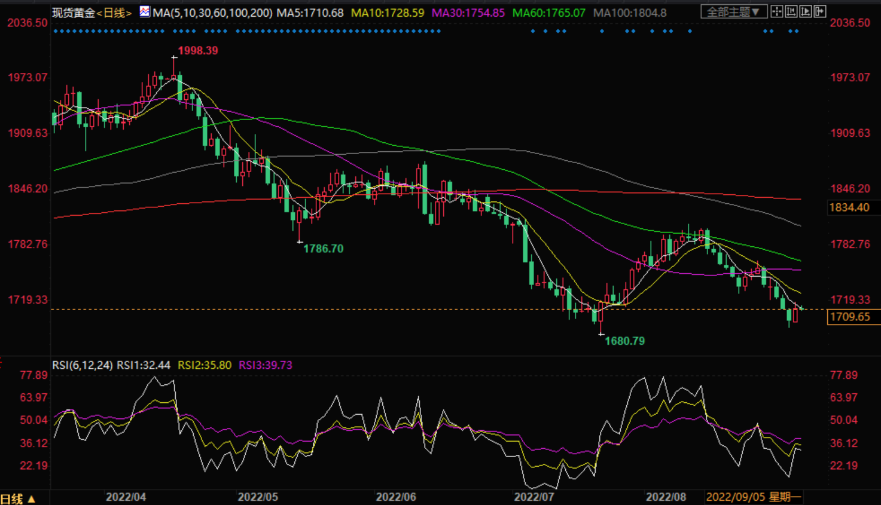Toggle the MA30:1754.85 line legend

(x=468, y=13)
